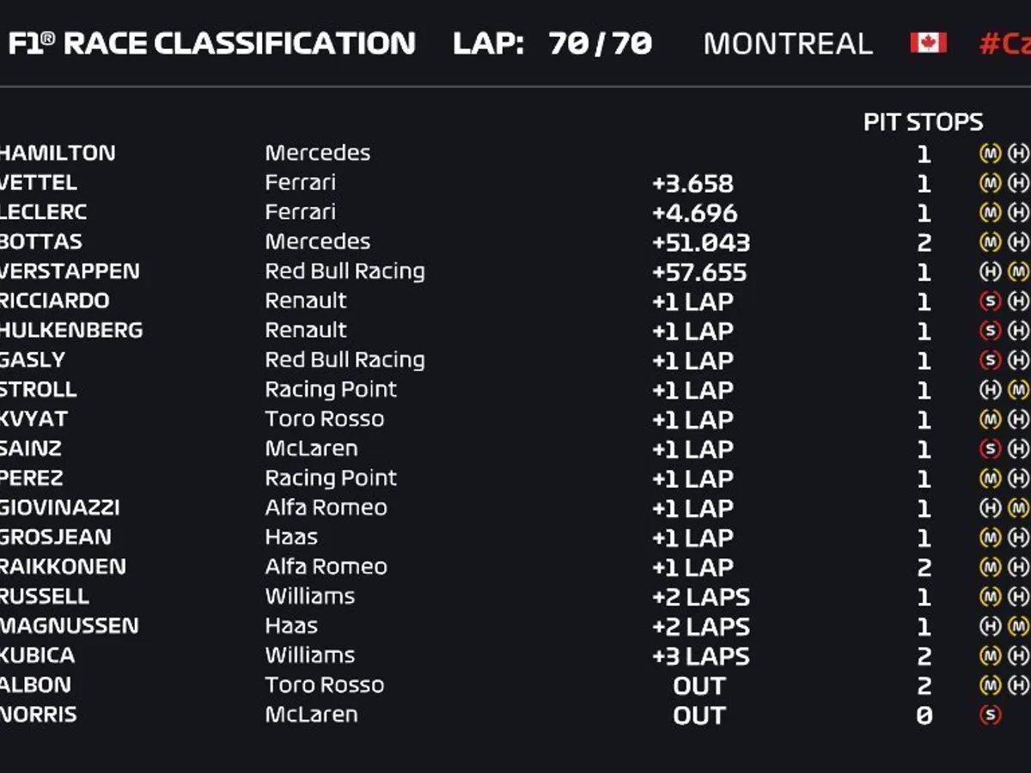
Task: Select Kubica's Williams team name
Action: pyautogui.click(x=309, y=655)
